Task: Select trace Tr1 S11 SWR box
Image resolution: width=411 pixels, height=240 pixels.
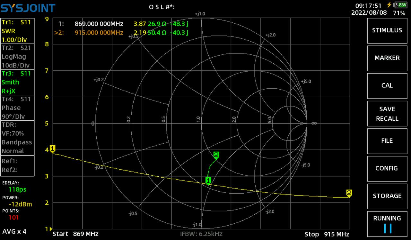Action: [17, 31]
